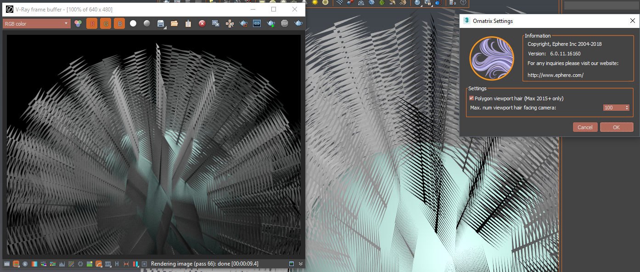Switch to alpha channel white circle
Image resolution: width=640 pixels, height=272 pixels.
pyautogui.click(x=133, y=24)
